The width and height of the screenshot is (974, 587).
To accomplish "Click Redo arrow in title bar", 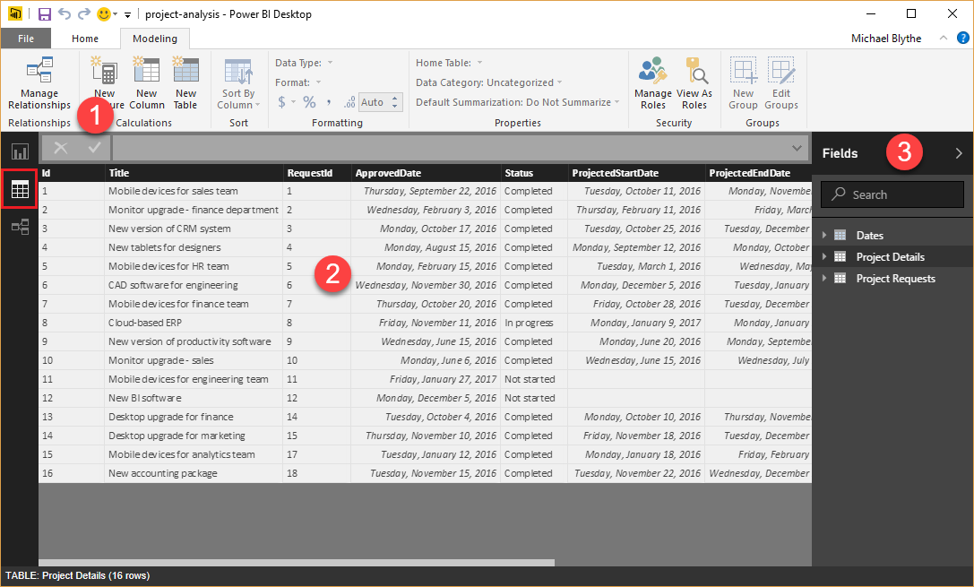I will [84, 13].
